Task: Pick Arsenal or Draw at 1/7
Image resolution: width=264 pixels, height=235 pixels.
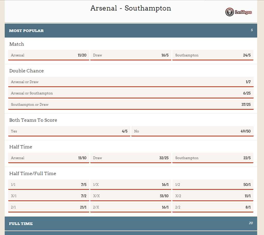Action: [131, 82]
